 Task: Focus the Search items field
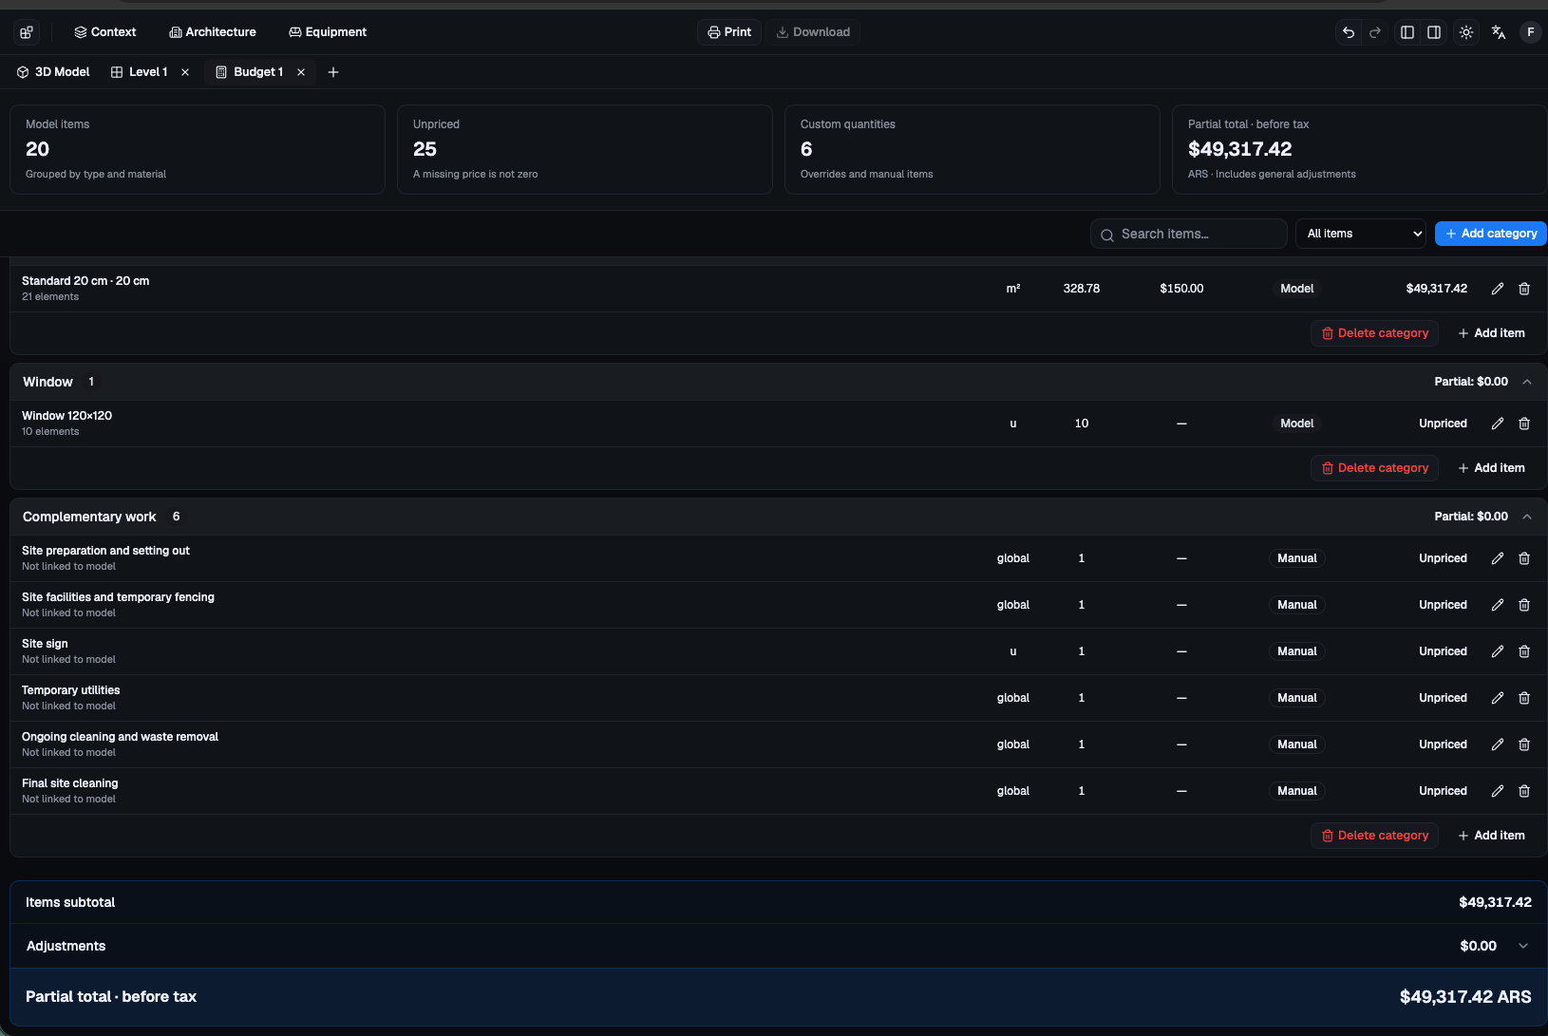(1189, 234)
